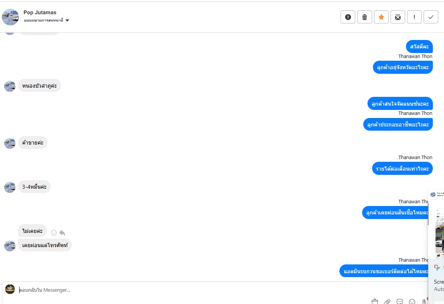Open the shopping bag products icon

(375, 301)
